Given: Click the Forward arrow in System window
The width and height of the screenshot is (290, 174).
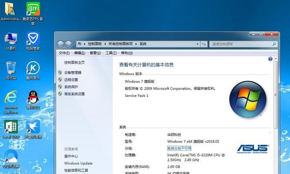Looking at the screenshot, I should point(68,44).
